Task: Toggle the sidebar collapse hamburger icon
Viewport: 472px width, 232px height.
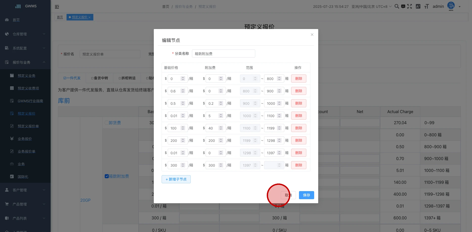Action: coord(57,7)
